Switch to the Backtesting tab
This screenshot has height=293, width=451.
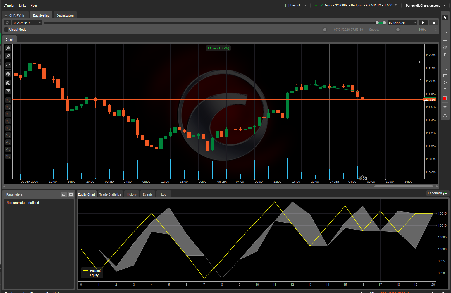[41, 15]
